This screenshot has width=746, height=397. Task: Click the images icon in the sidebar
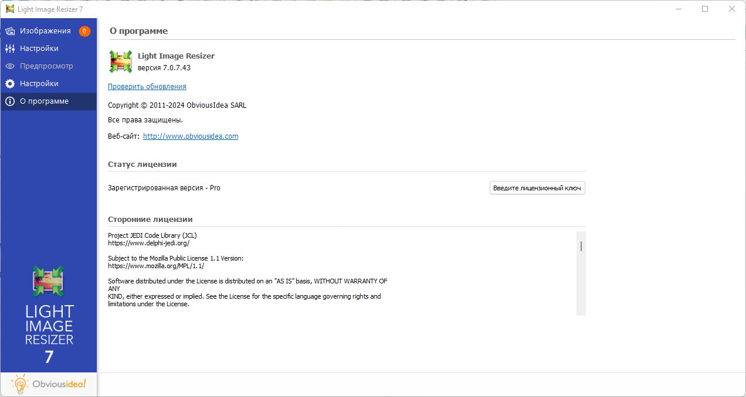pos(10,31)
